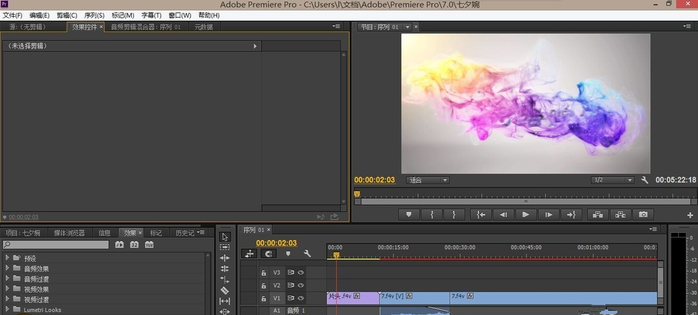The width and height of the screenshot is (698, 315).
Task: Open the 序列(S) menu
Action: (x=94, y=15)
